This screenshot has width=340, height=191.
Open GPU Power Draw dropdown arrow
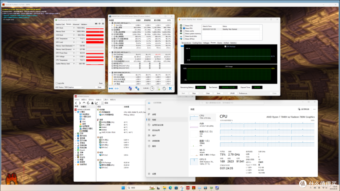pyautogui.click(x=74, y=53)
